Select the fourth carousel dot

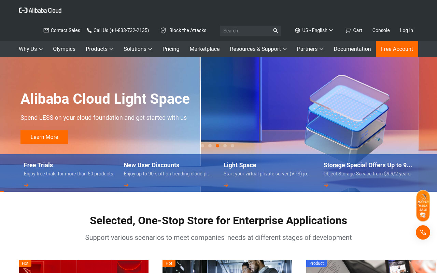[225, 146]
